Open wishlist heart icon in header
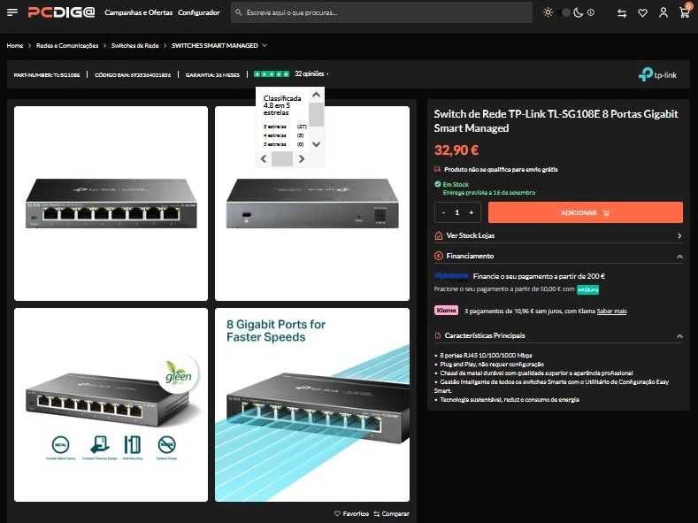This screenshot has width=698, height=523. [642, 13]
